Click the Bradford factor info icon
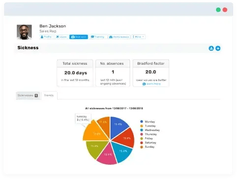Image resolution: width=237 pixels, height=179 pixels. pos(144,84)
